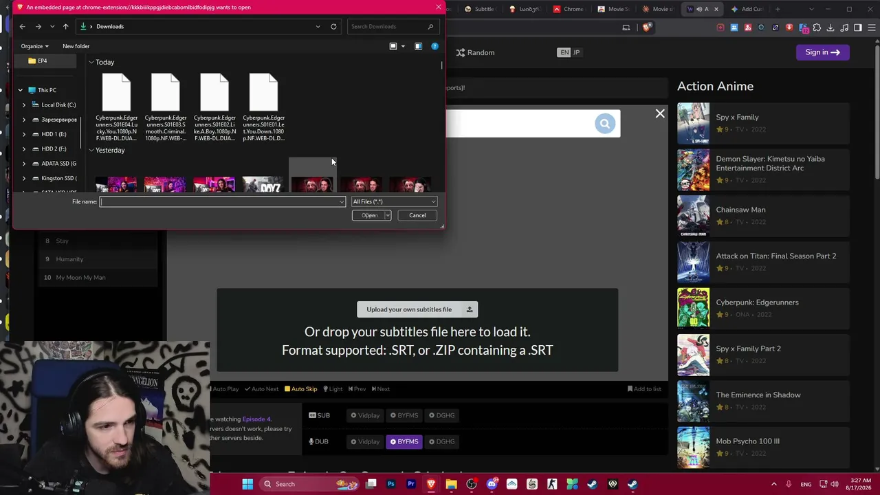Toggle the Auto Play option
The height and width of the screenshot is (495, 880).
225,389
